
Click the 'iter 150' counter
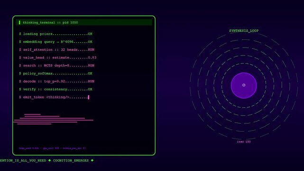(x=244, y=142)
